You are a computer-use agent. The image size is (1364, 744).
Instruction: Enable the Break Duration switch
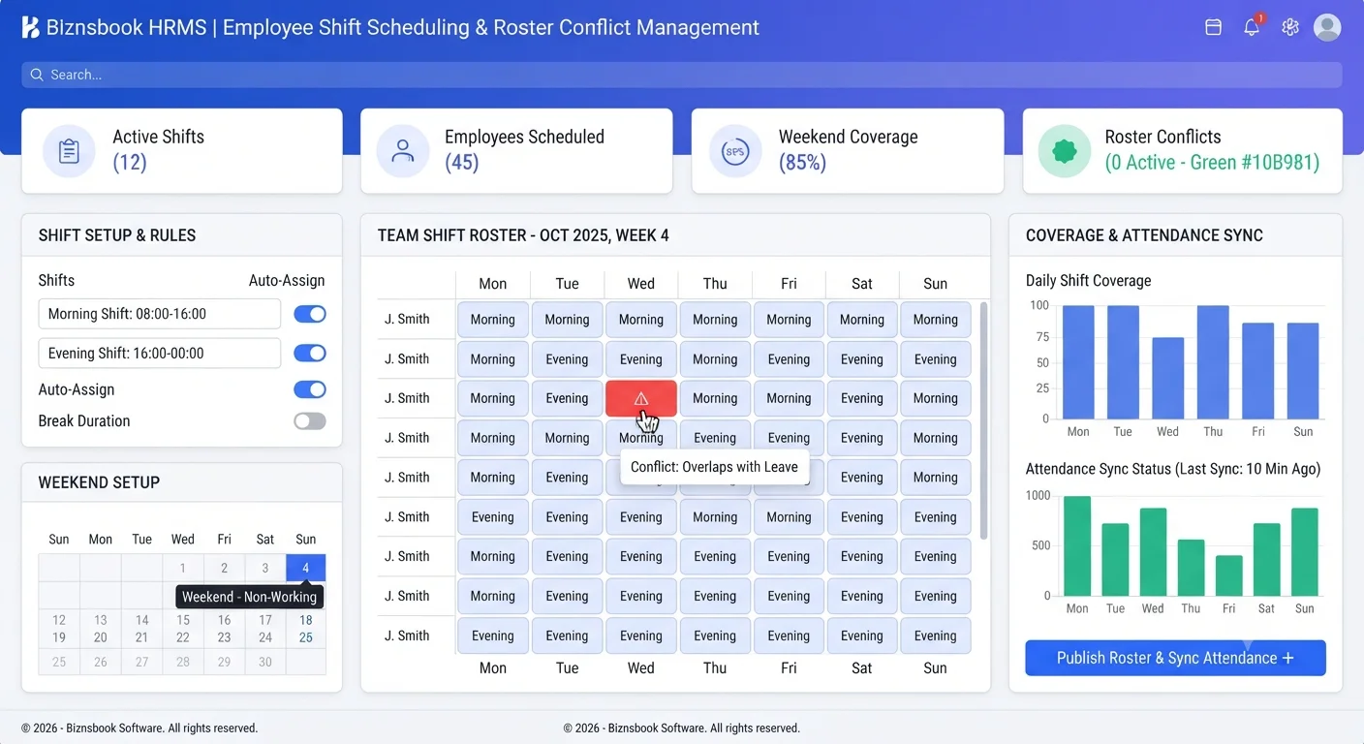[x=310, y=421]
